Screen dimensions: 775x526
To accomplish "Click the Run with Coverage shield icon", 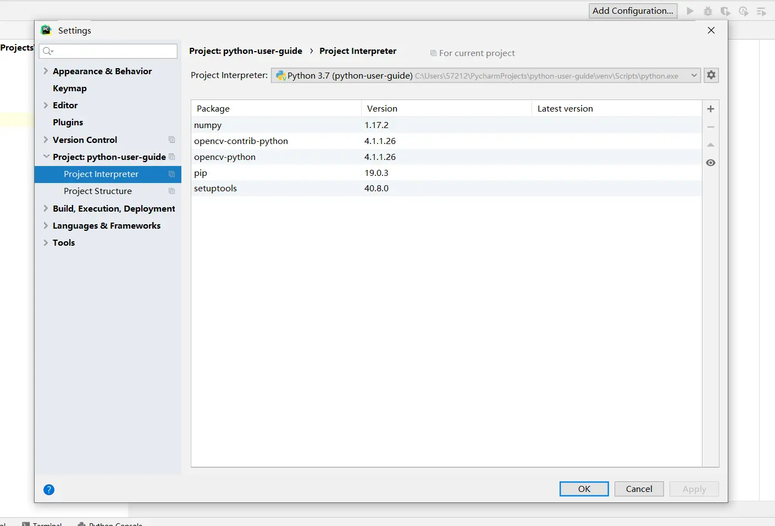I will [726, 11].
